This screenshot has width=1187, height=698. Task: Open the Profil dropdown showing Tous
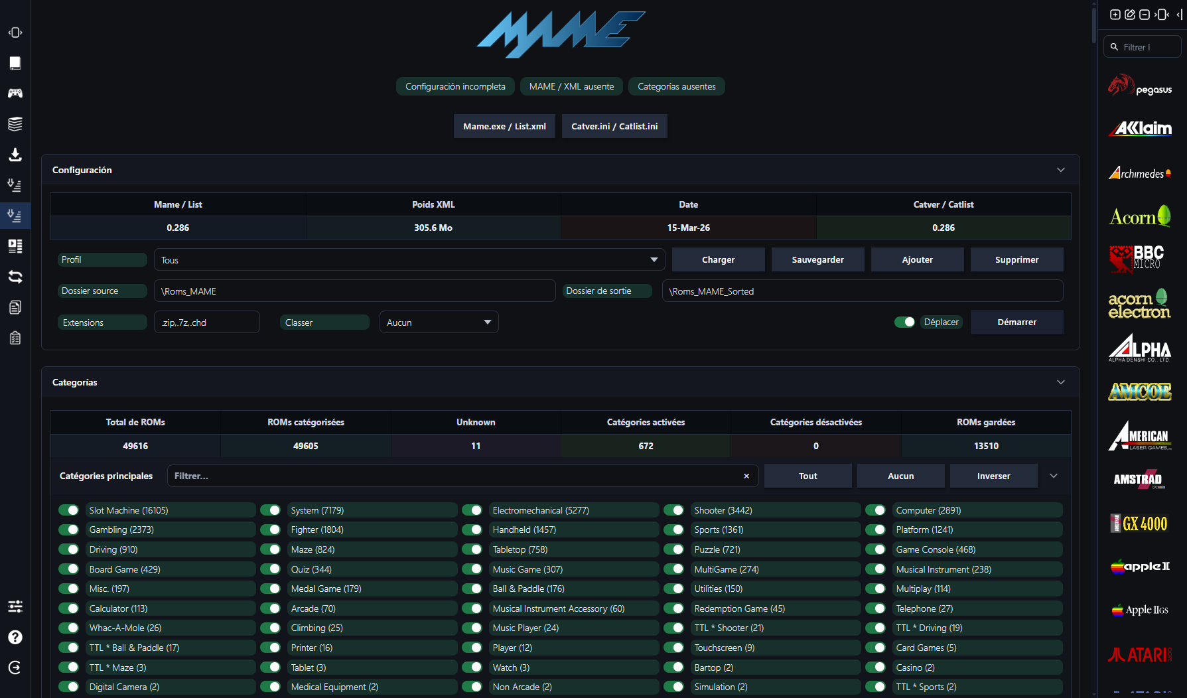pos(409,260)
